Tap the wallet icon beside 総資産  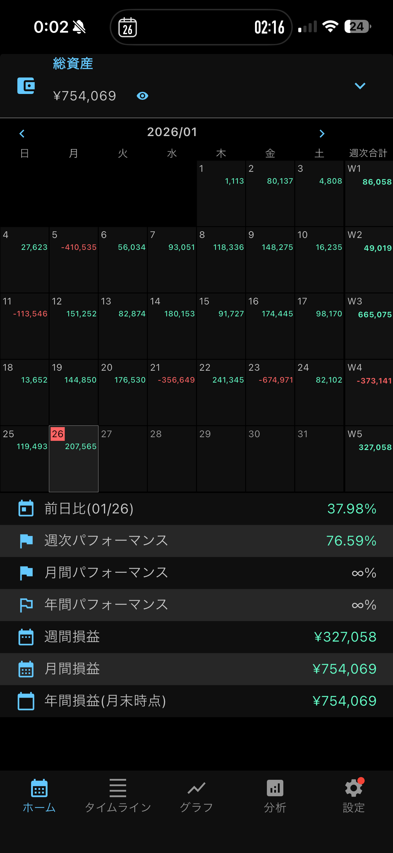point(26,86)
